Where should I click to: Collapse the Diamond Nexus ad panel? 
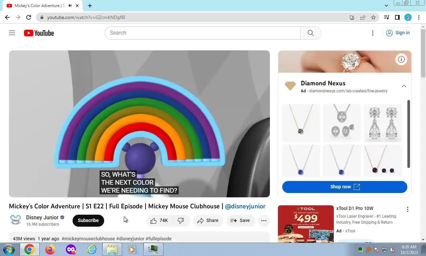tap(404, 86)
